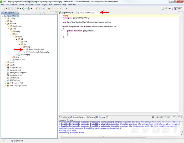Click the Save toolbar icon
Screen dimensions: 184x143
(9, 9)
